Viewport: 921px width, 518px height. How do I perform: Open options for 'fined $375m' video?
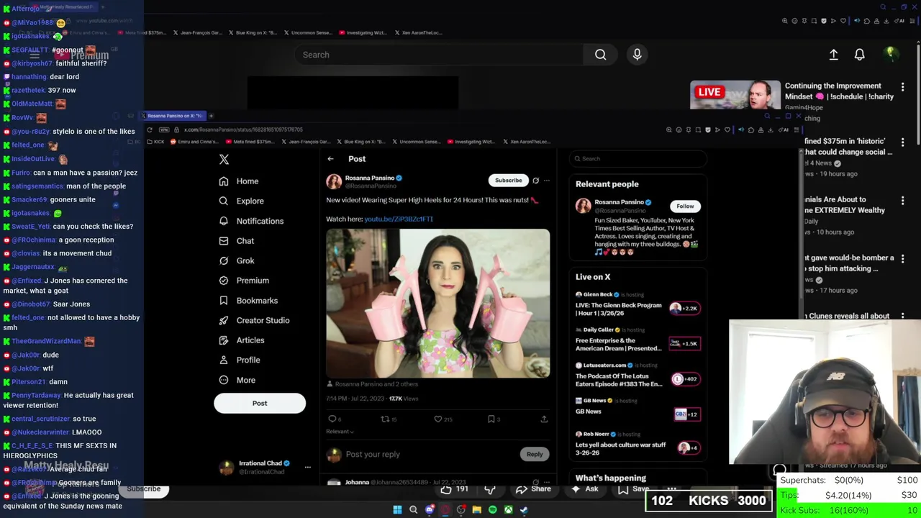tap(902, 142)
